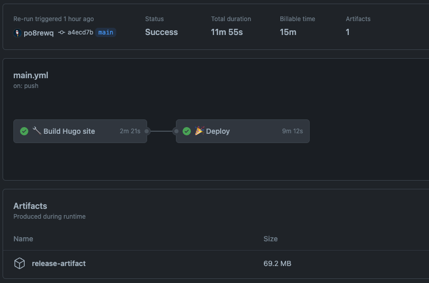Click the main.yml workflow title
Image resolution: width=429 pixels, height=283 pixels.
pos(31,75)
